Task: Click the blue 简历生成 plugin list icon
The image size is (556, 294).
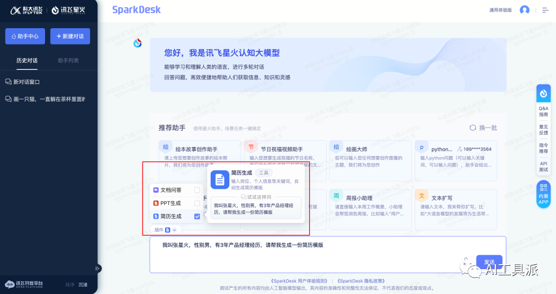Action: (x=155, y=216)
